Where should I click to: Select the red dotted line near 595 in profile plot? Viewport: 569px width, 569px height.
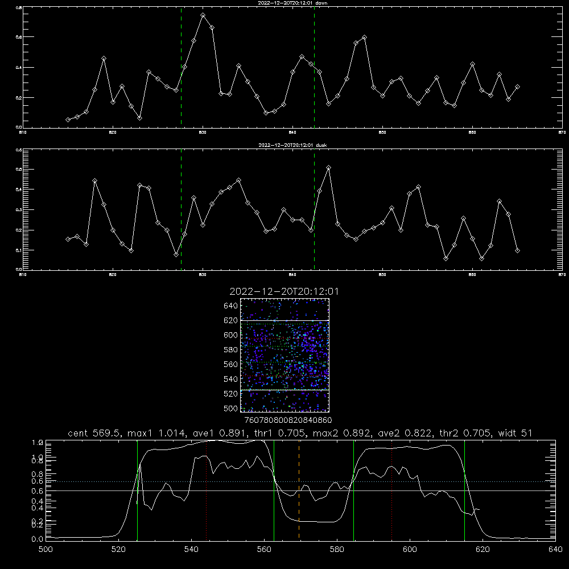392,489
